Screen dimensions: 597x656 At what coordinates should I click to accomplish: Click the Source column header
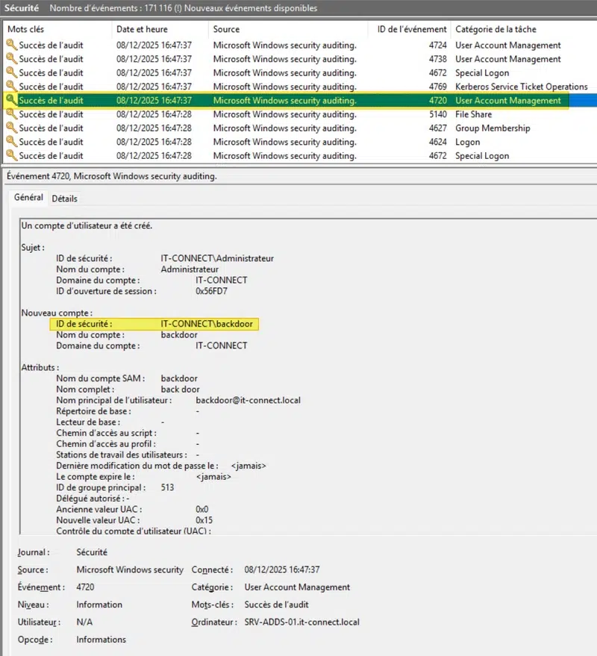coord(226,29)
